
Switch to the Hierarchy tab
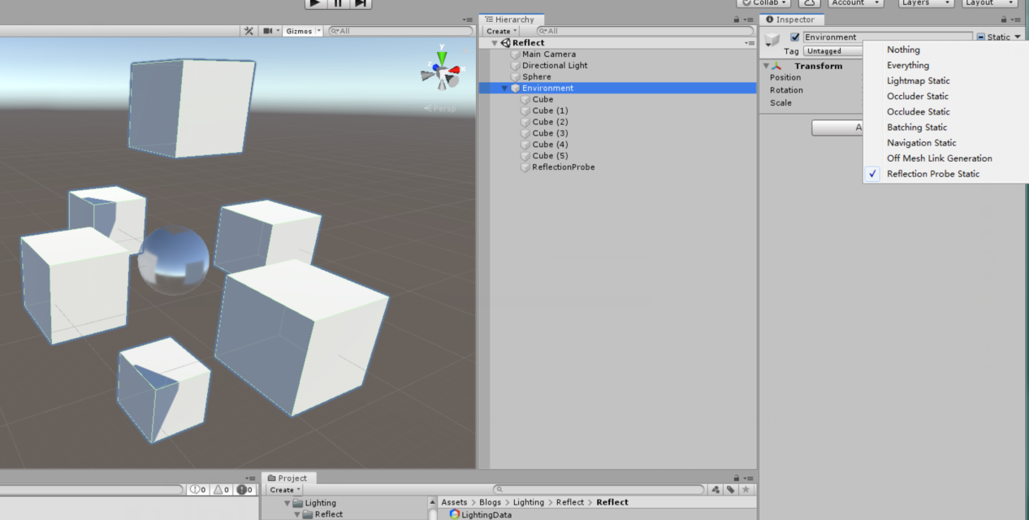tap(512, 19)
